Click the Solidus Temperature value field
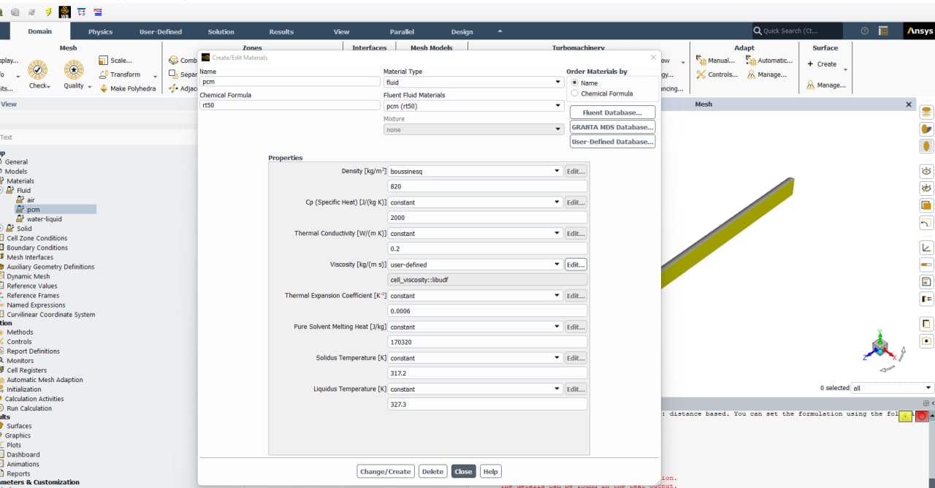Image resolution: width=935 pixels, height=488 pixels. 487,373
